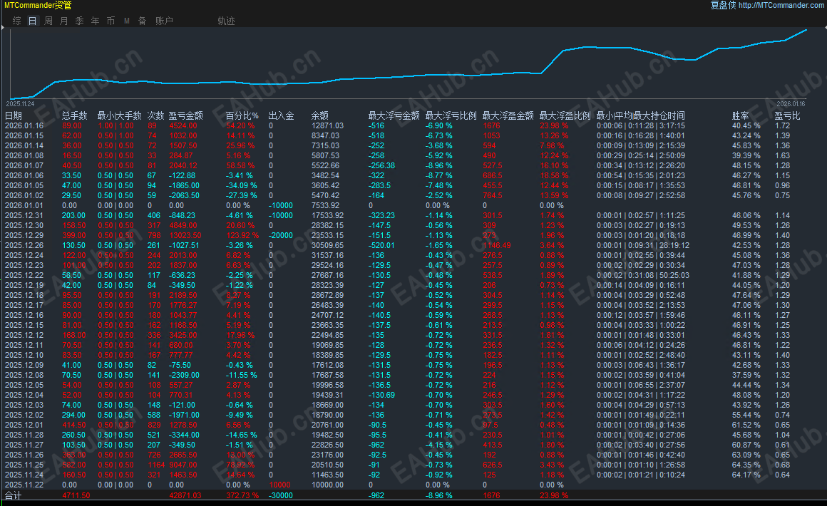827x506 pixels.
Task: Open the 轨迹 track tab
Action: click(x=226, y=21)
